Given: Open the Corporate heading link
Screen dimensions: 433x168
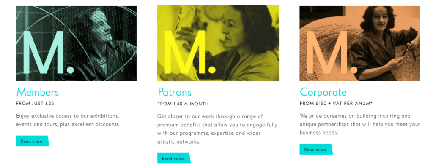Looking at the screenshot, I should tap(323, 92).
